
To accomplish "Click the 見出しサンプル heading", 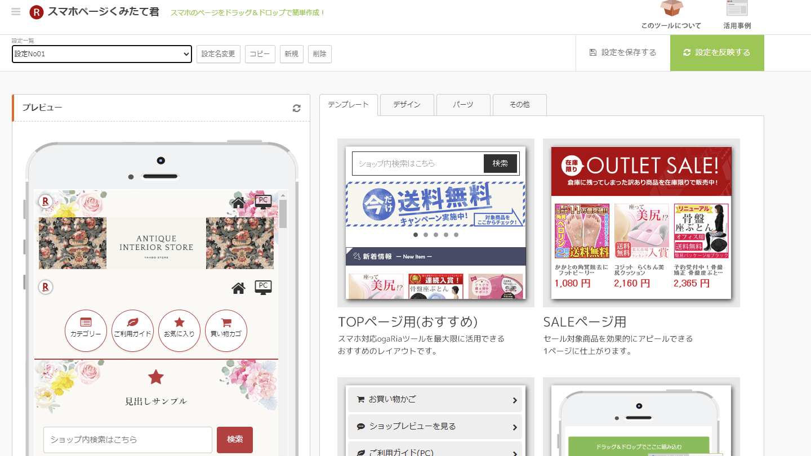I will (x=156, y=401).
